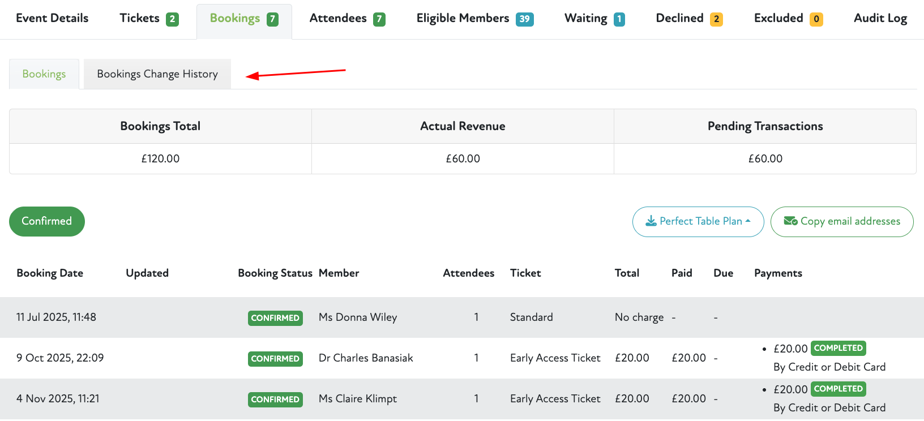Click the Tickets count badge
924x421 pixels.
point(172,19)
